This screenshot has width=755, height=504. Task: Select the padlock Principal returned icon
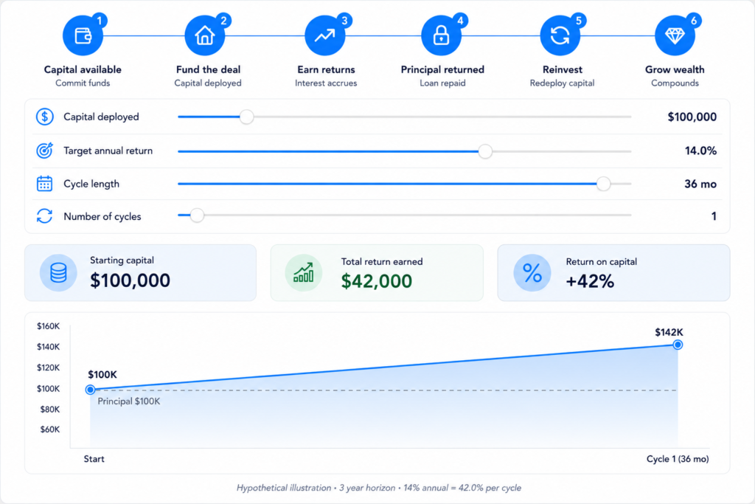(441, 35)
